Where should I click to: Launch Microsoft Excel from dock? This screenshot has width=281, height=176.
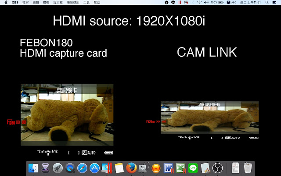click(181, 168)
